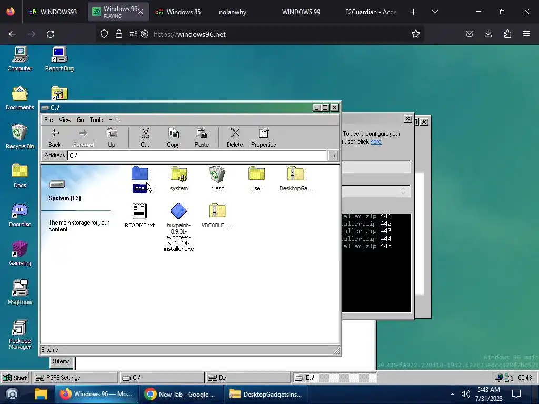The height and width of the screenshot is (404, 539).
Task: Open a new browser tab
Action: 414,12
